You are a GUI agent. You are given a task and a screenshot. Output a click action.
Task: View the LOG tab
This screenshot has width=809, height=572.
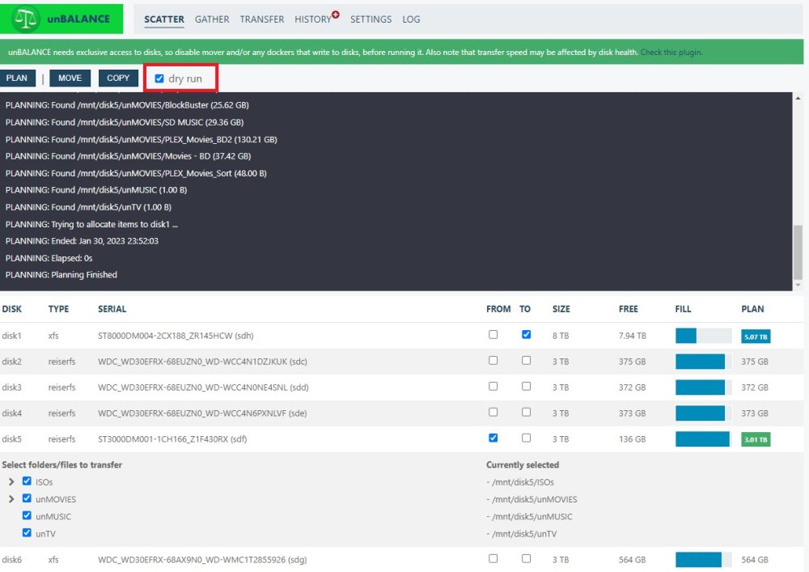[x=411, y=19]
